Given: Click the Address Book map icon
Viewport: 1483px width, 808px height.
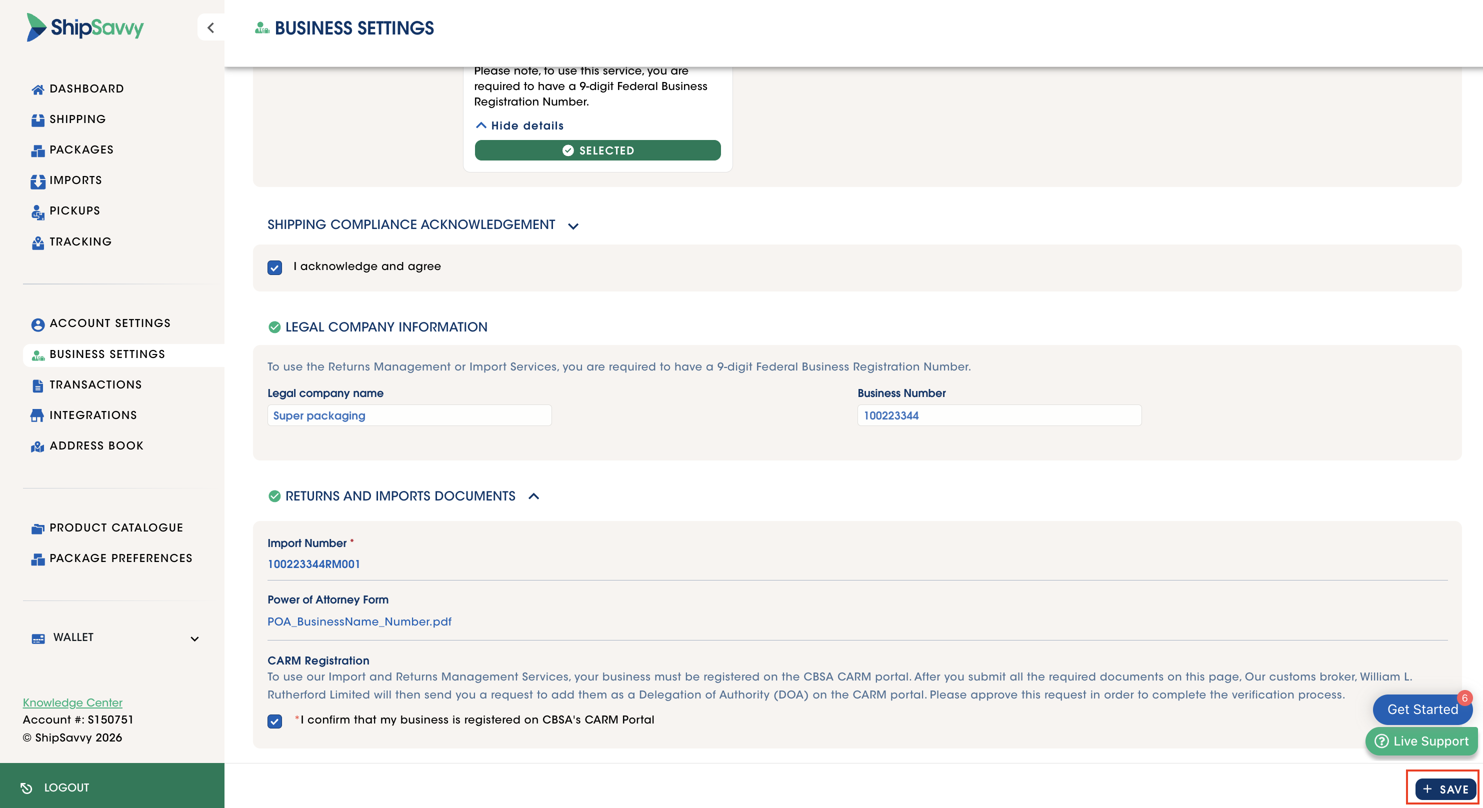Looking at the screenshot, I should [x=37, y=446].
